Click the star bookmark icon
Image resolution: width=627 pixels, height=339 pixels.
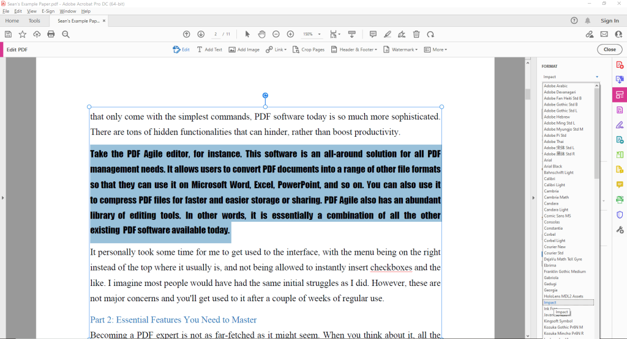[x=23, y=34]
